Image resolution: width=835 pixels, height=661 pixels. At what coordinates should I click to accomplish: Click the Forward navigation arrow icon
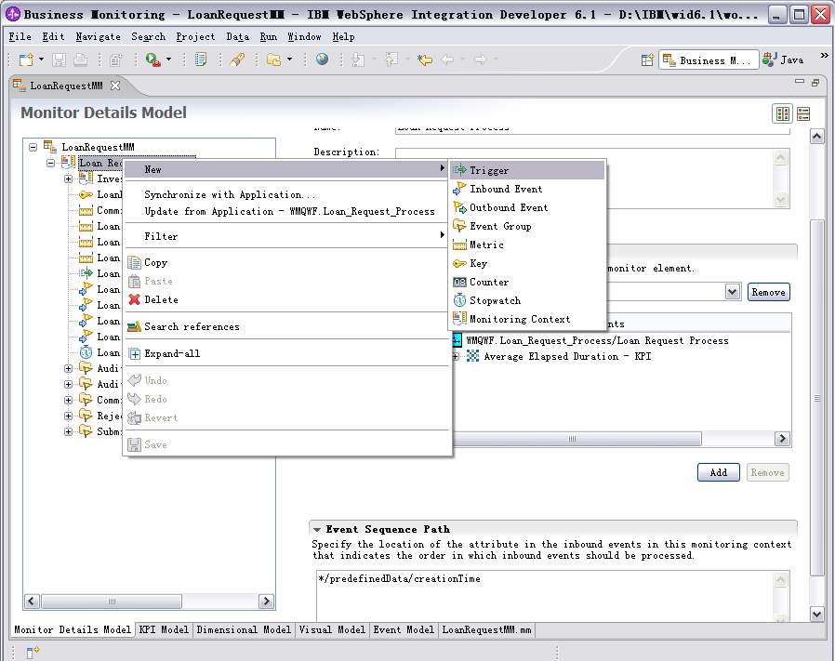coord(481,59)
